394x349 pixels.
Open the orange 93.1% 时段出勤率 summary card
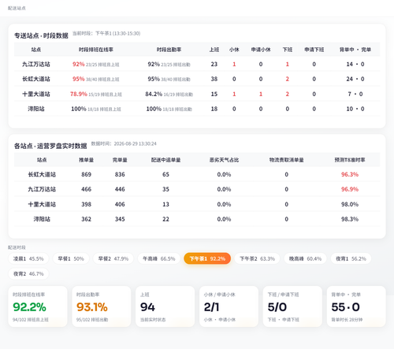tap(102, 306)
